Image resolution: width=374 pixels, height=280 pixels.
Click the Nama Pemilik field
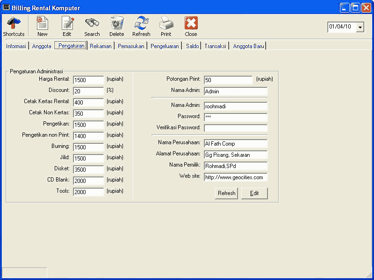coord(236,166)
